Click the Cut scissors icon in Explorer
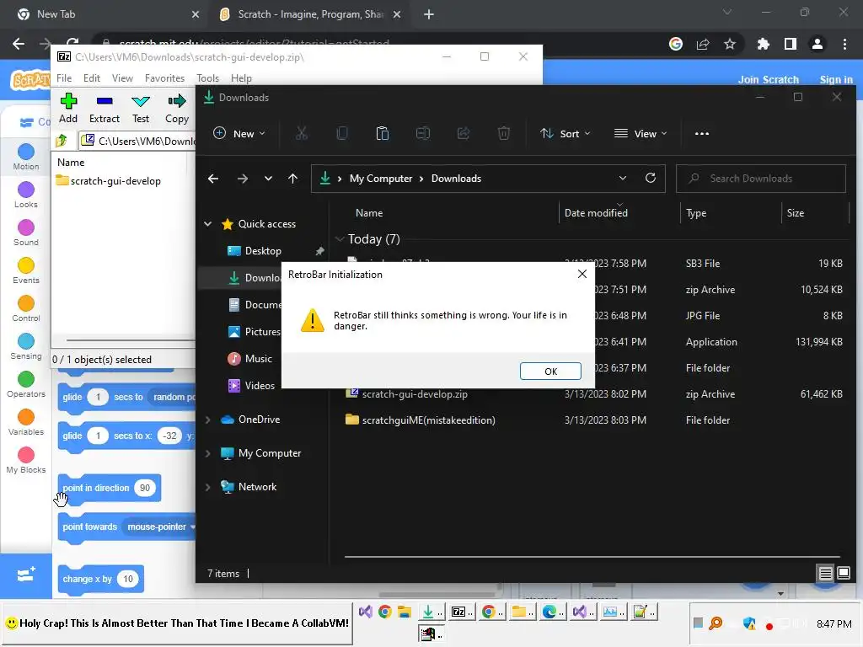The image size is (863, 647). click(302, 134)
